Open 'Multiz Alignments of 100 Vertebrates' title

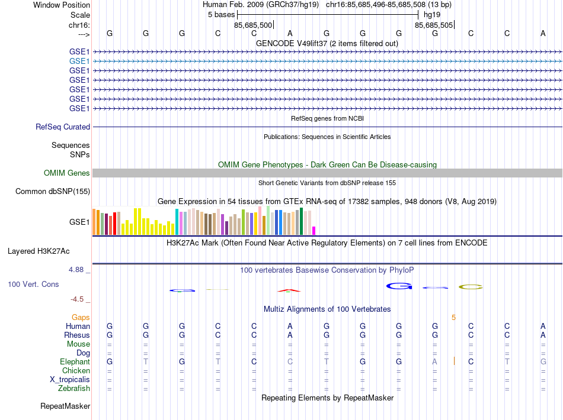(x=327, y=309)
